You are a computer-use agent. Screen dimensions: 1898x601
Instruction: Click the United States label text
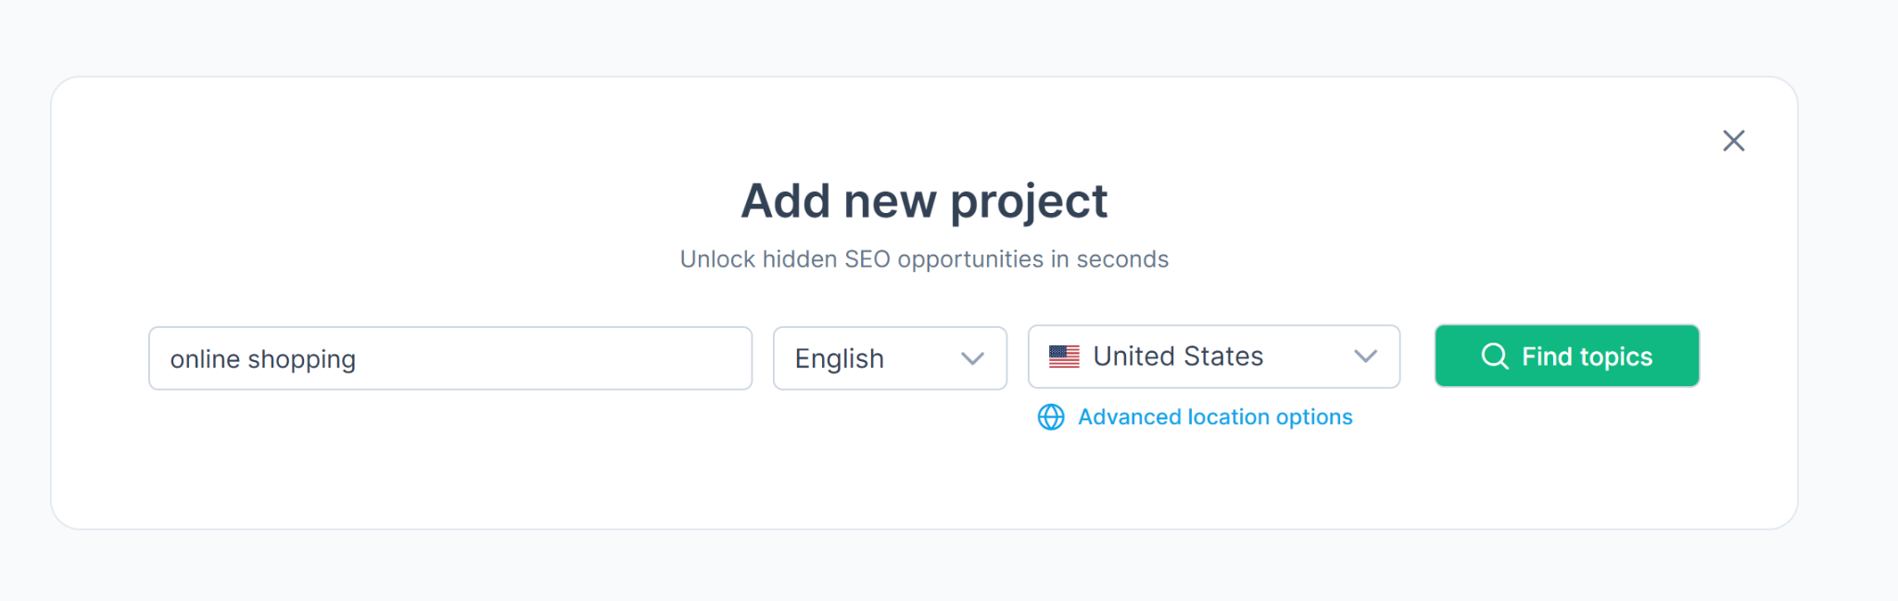pyautogui.click(x=1178, y=357)
